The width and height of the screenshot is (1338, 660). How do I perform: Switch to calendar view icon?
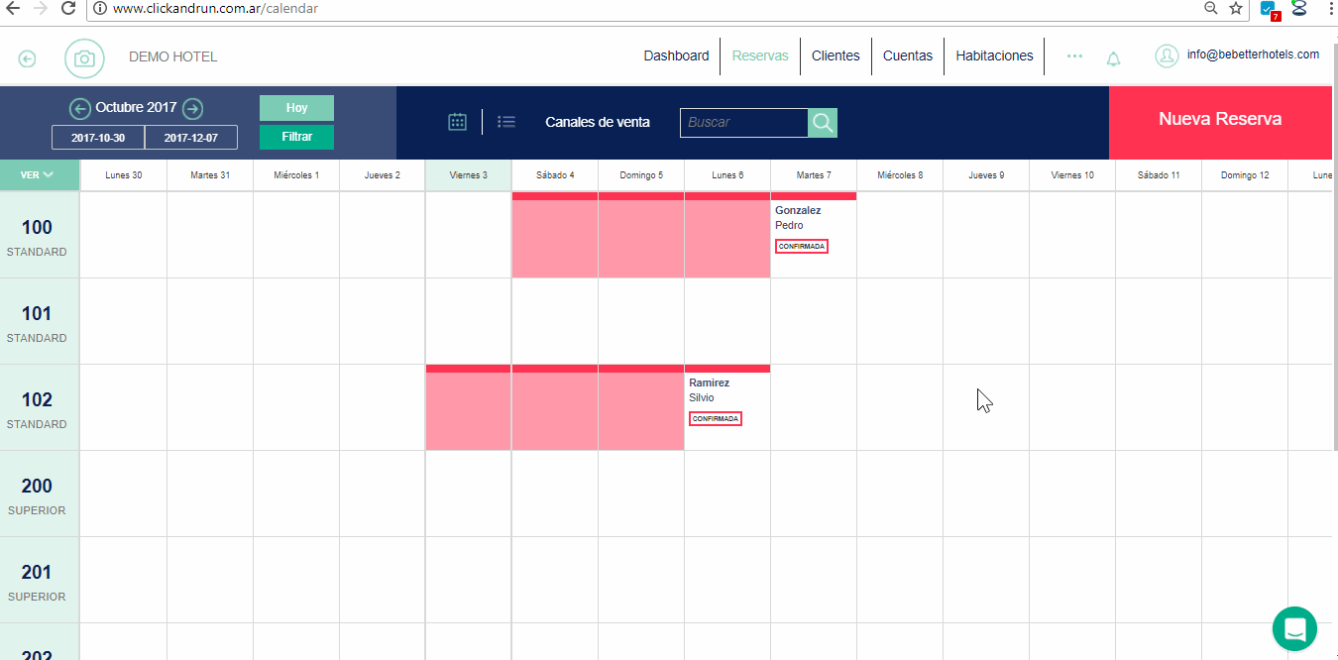(x=457, y=122)
